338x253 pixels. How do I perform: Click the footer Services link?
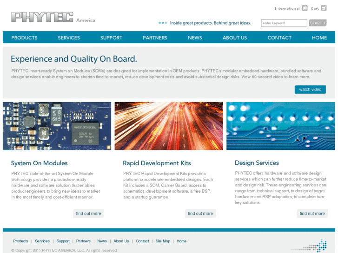pyautogui.click(x=42, y=241)
